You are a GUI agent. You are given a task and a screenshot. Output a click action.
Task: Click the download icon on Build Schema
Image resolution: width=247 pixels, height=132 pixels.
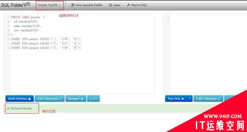click(29, 98)
